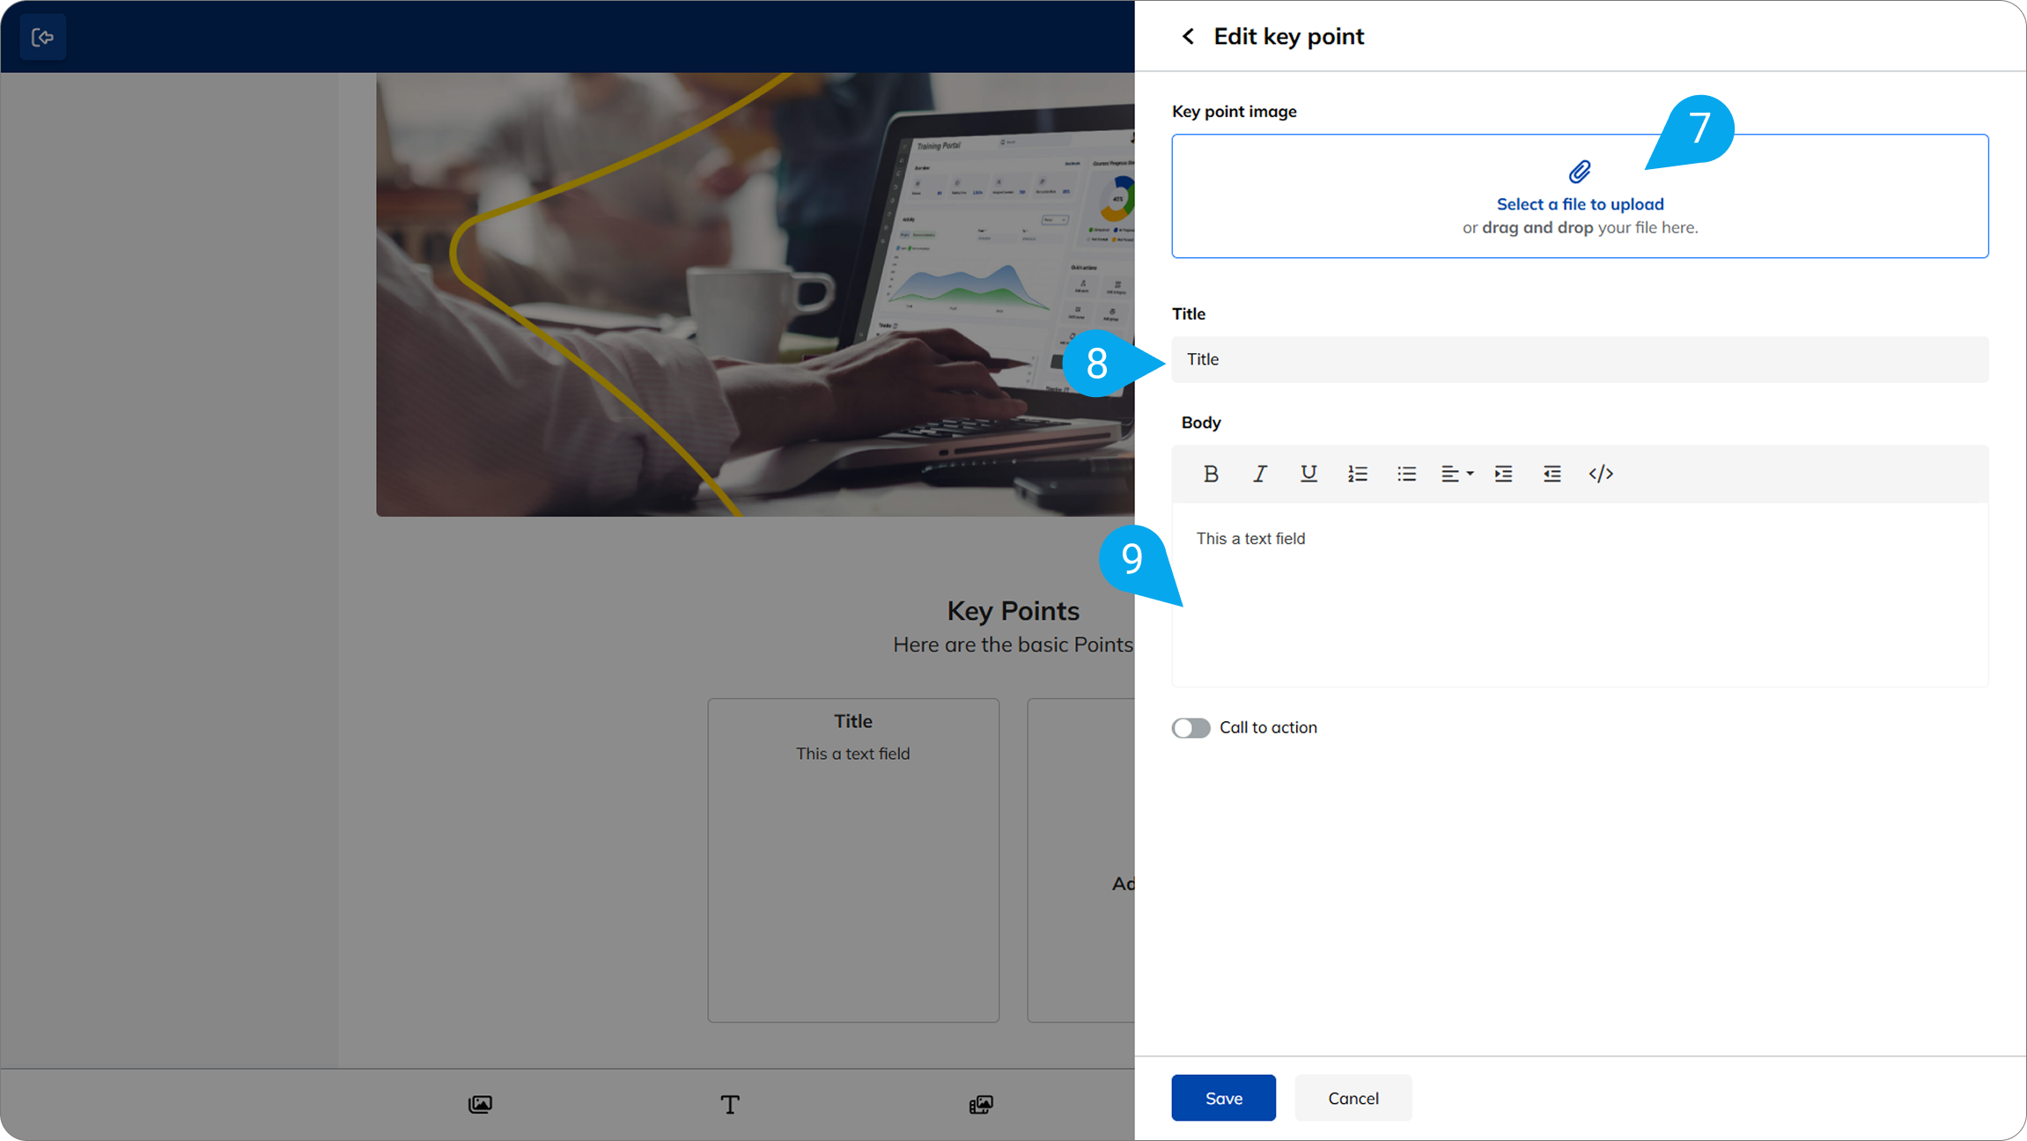Open the text alignment dropdown
2027x1141 pixels.
tap(1456, 474)
